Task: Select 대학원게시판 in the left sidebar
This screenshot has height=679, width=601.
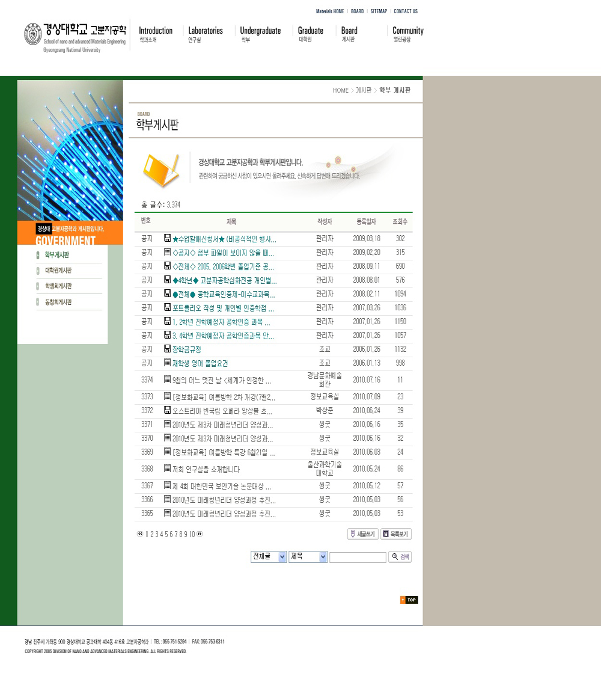Action: 58,271
